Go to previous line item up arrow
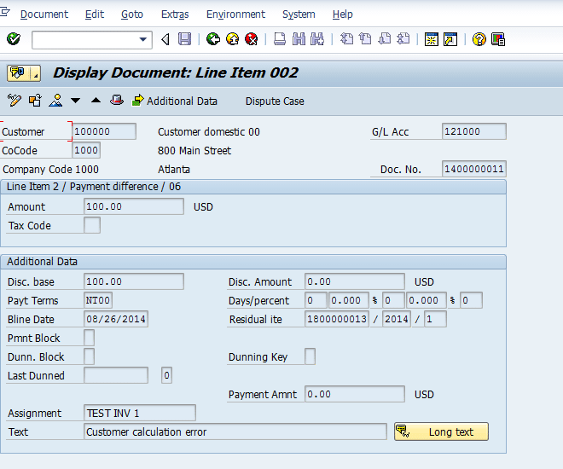 [96, 101]
